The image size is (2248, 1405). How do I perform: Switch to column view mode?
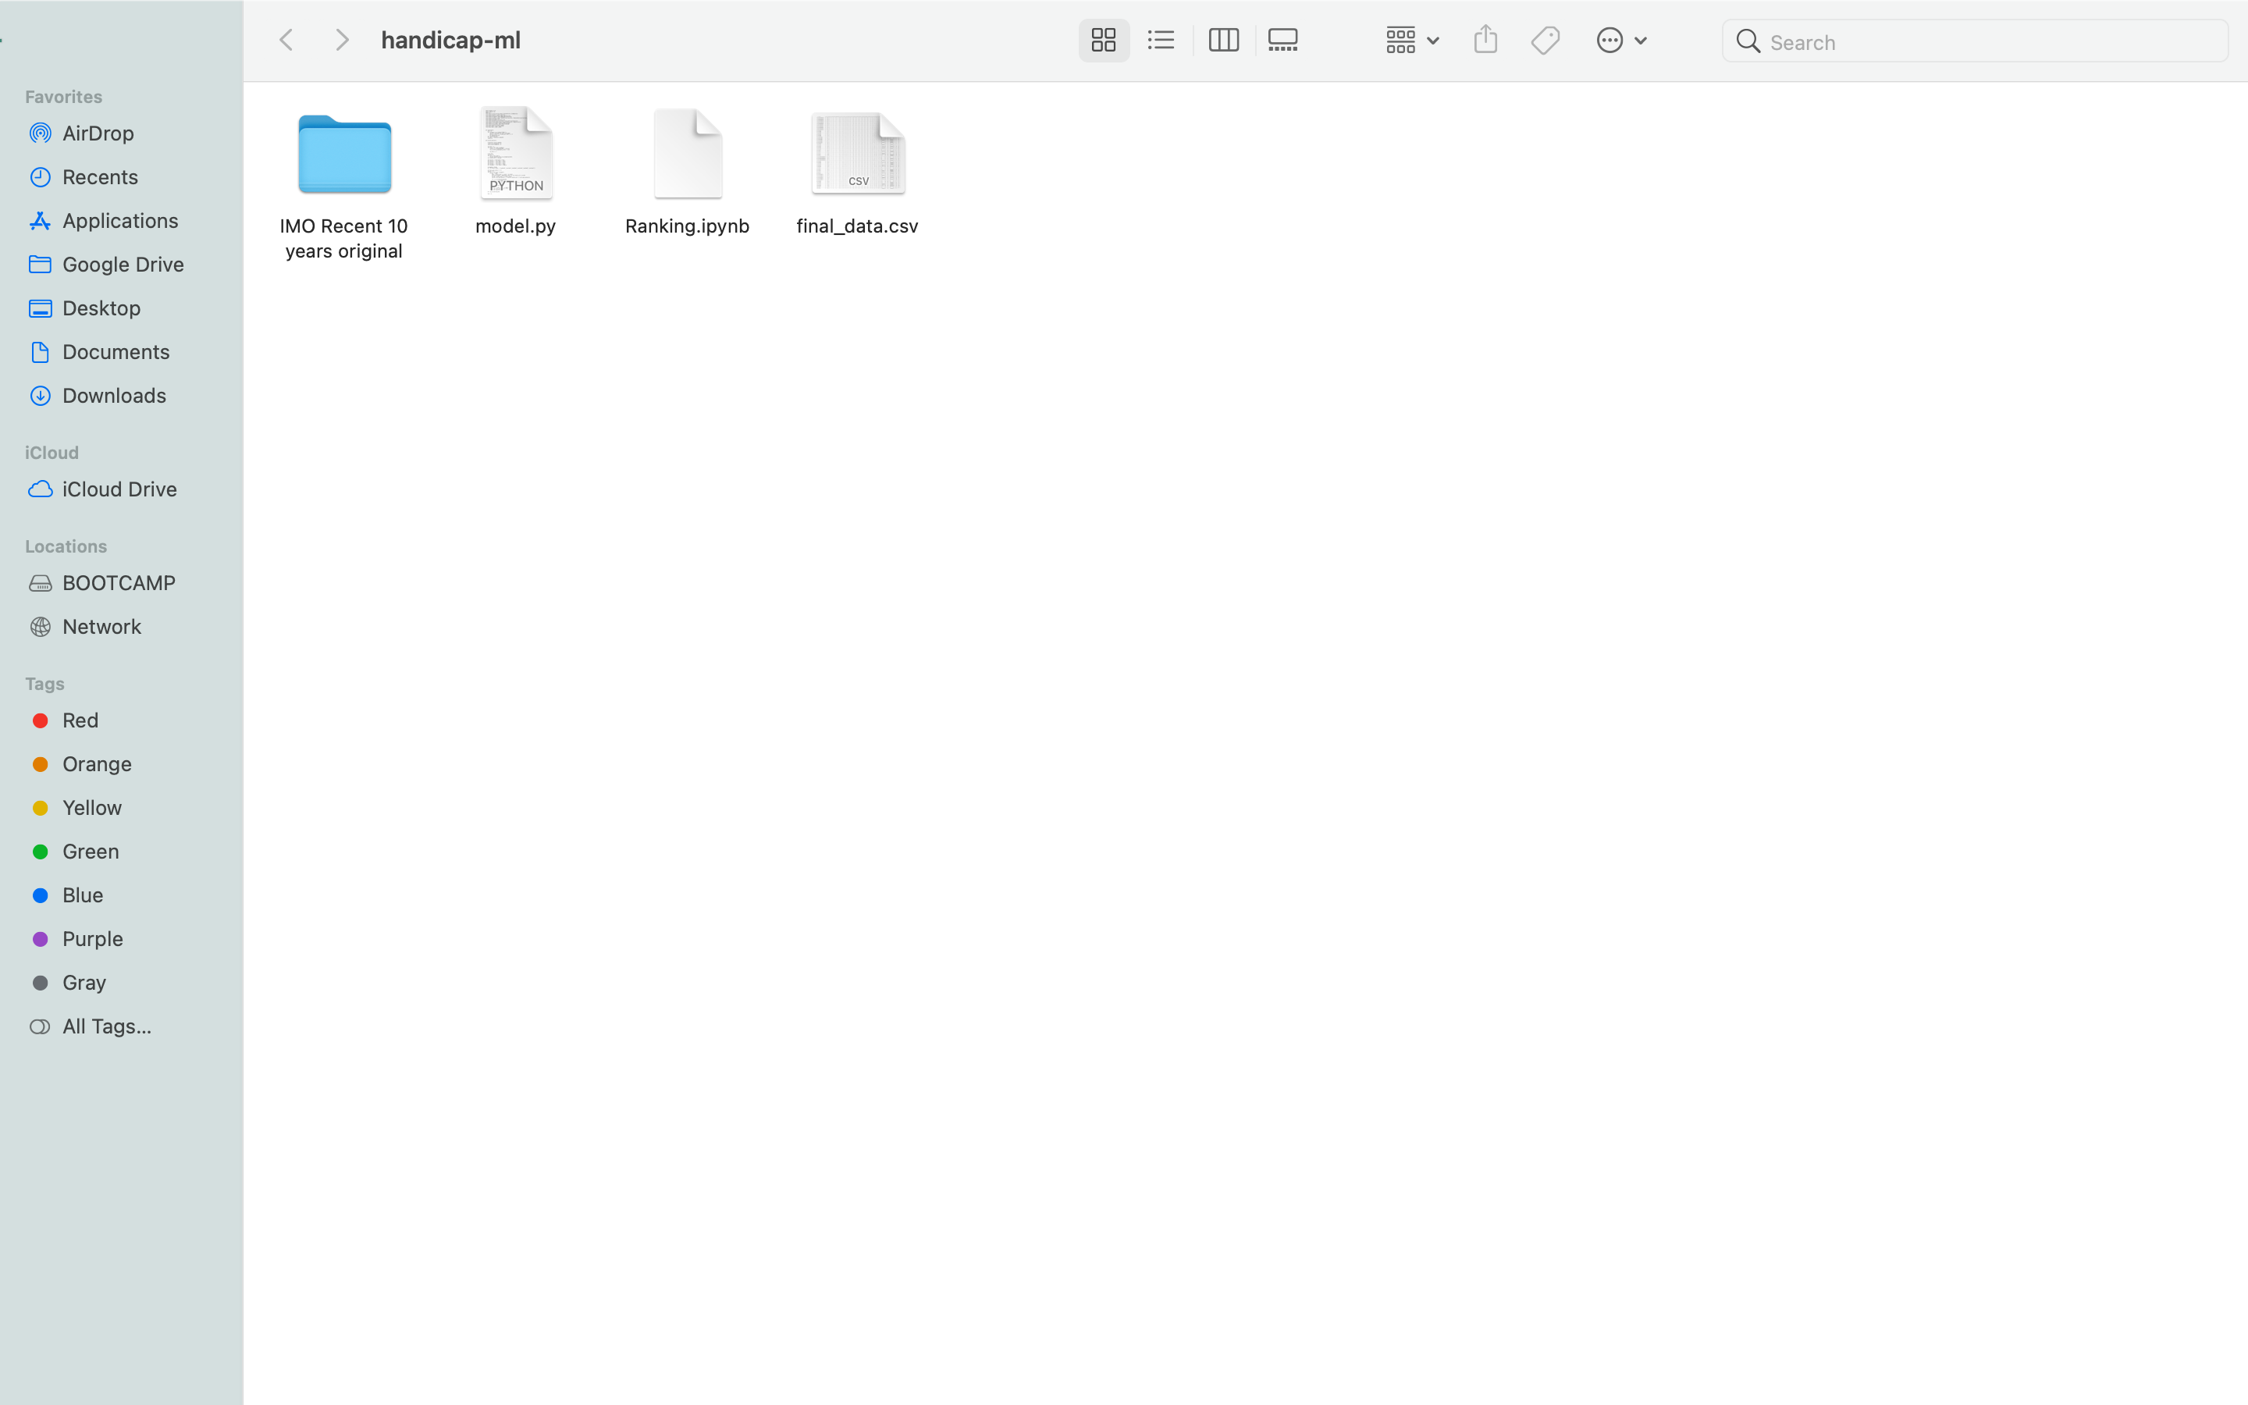1223,40
